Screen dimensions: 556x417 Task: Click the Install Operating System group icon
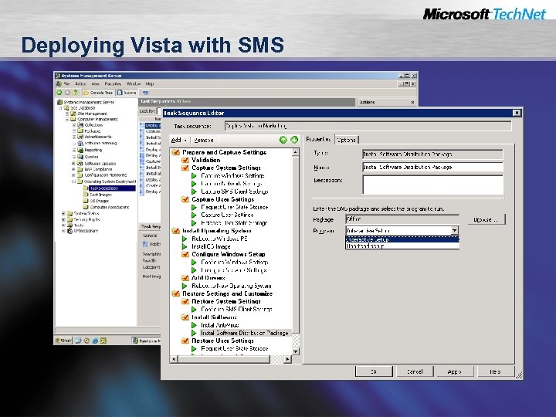175,231
